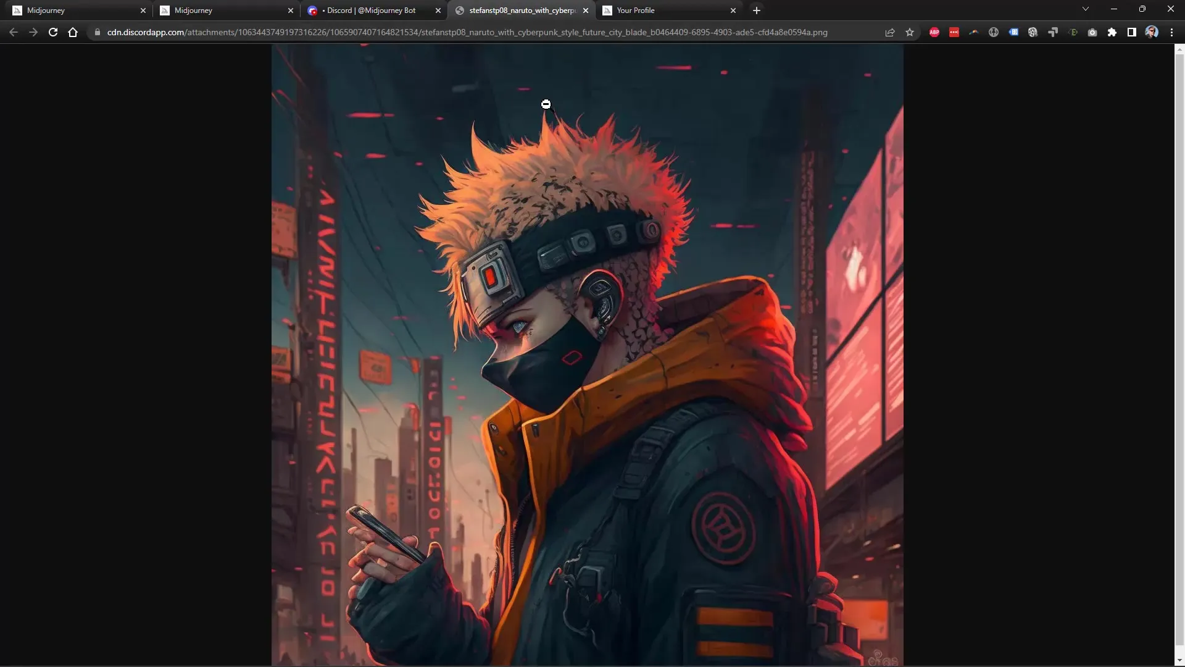Switch to the Your Profile tab

point(668,10)
